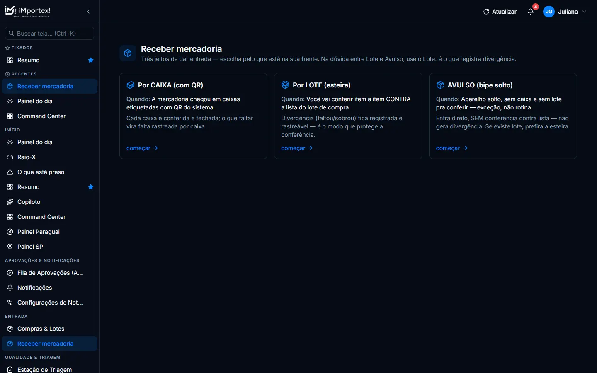The image size is (597, 373).
Task: Open the Juliana user menu dropdown
Action: tap(565, 12)
